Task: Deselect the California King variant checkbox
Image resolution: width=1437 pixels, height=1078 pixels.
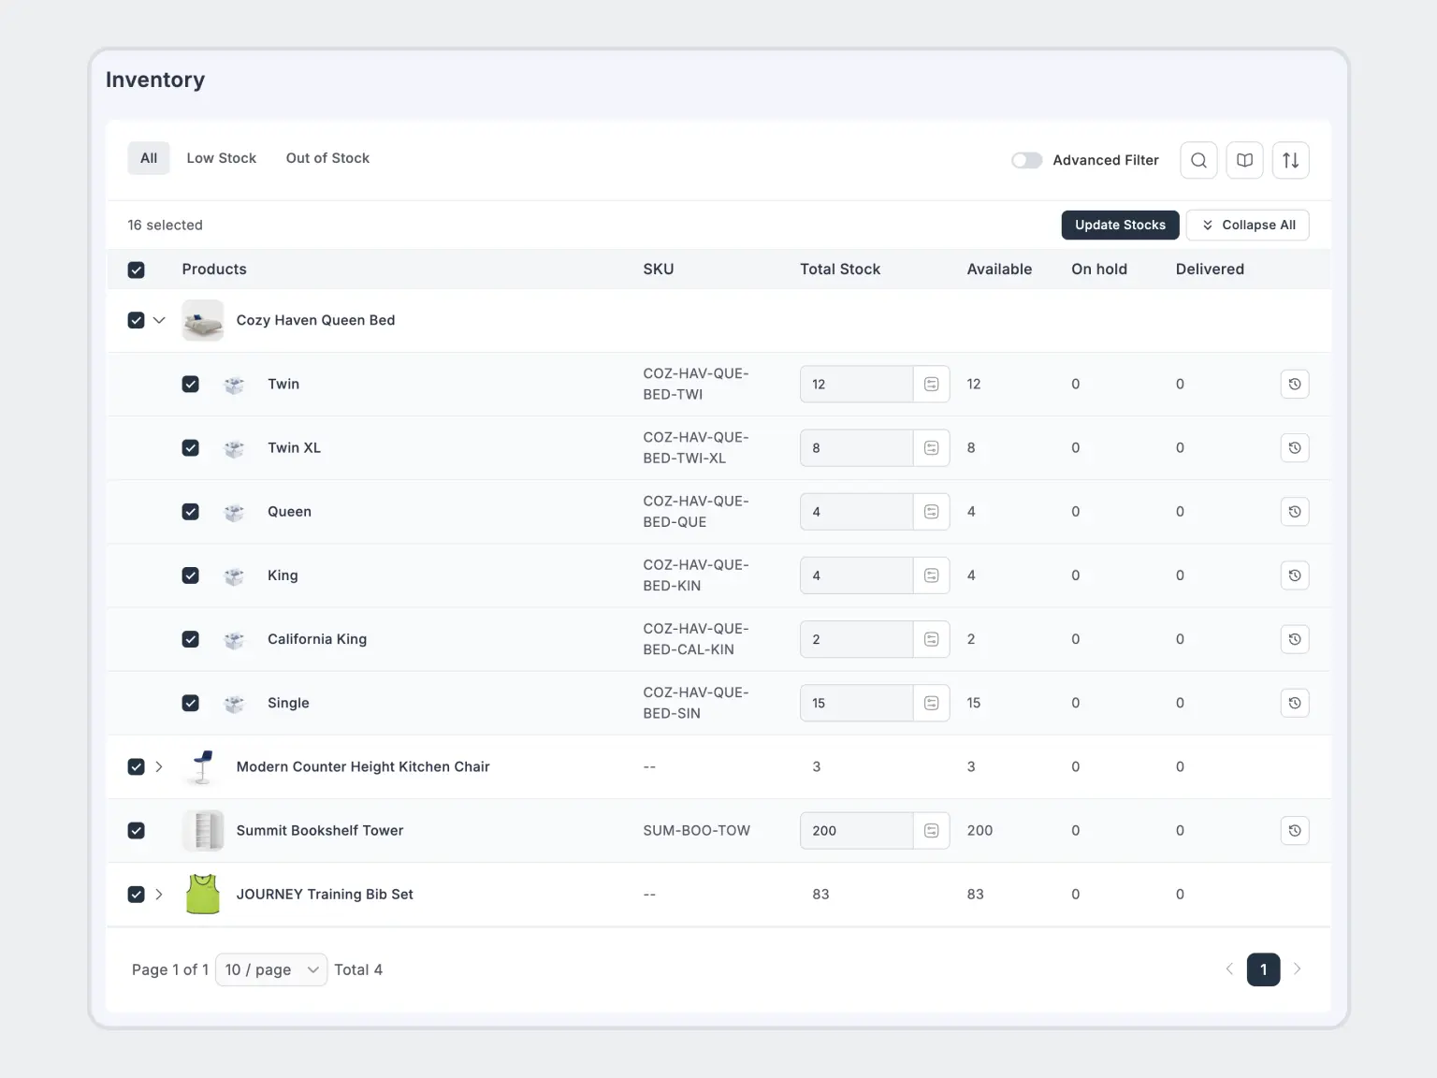Action: coord(191,639)
